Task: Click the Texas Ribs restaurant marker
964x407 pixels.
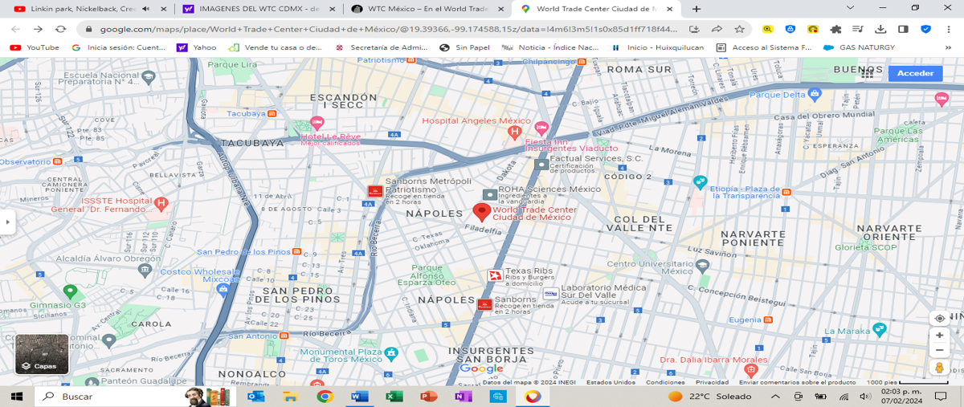Action: [495, 275]
